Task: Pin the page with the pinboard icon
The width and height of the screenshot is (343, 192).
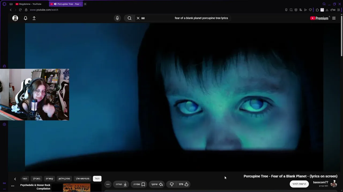Action: coord(286,10)
